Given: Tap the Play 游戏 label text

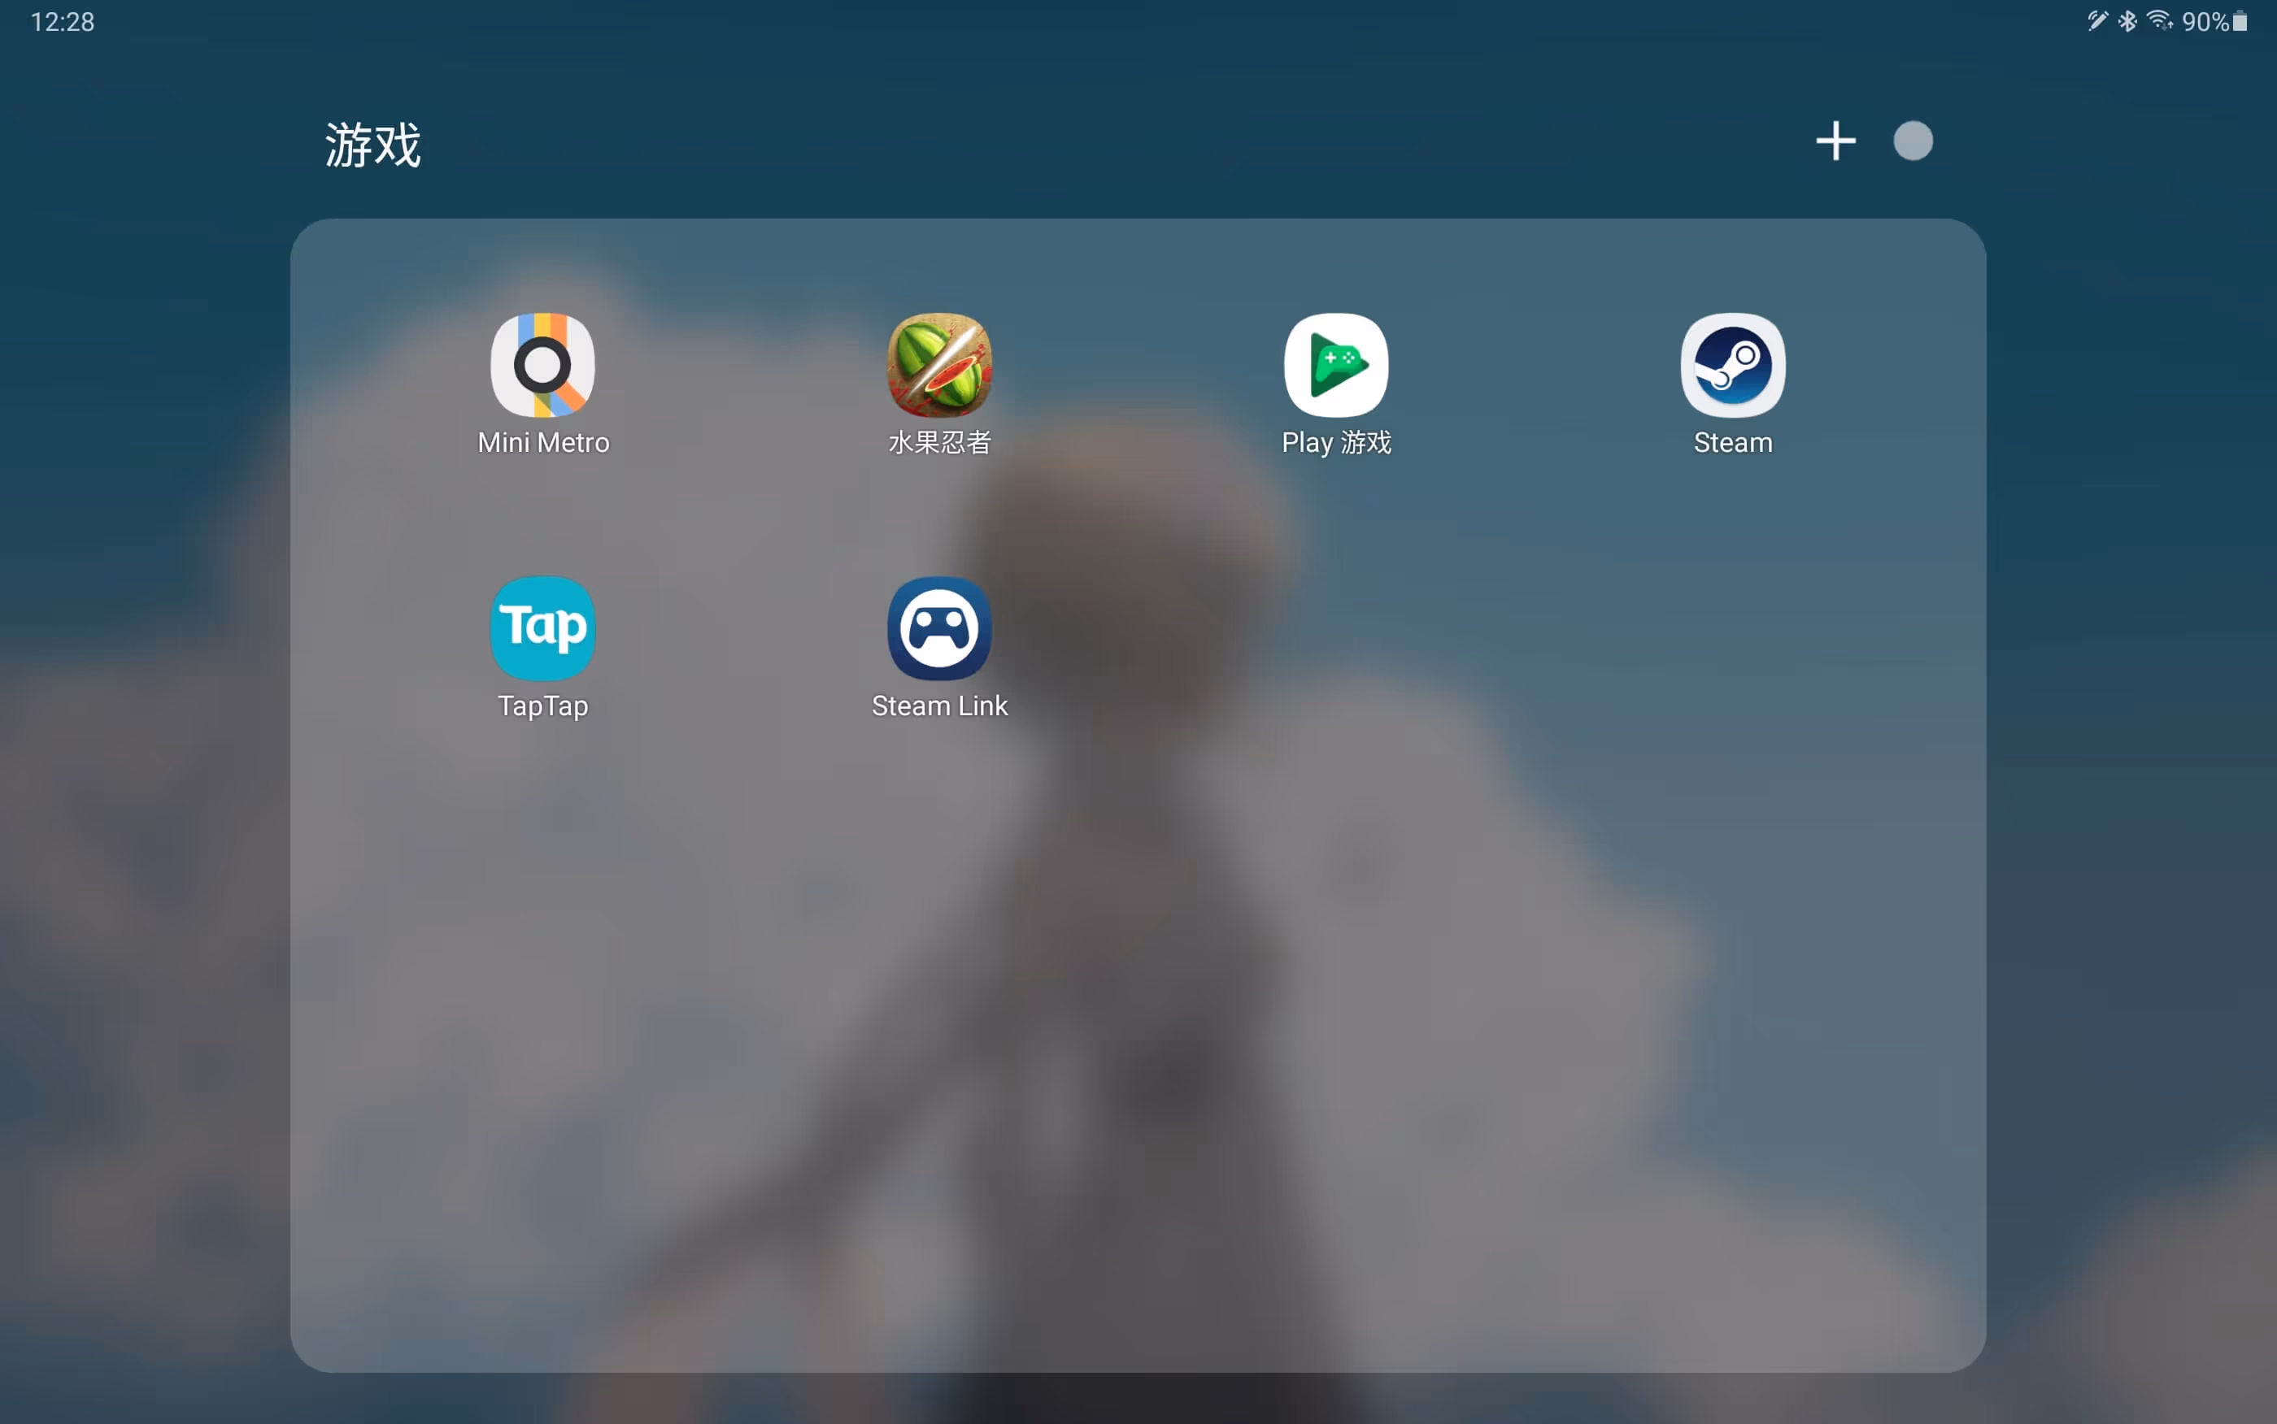Looking at the screenshot, I should 1336,443.
